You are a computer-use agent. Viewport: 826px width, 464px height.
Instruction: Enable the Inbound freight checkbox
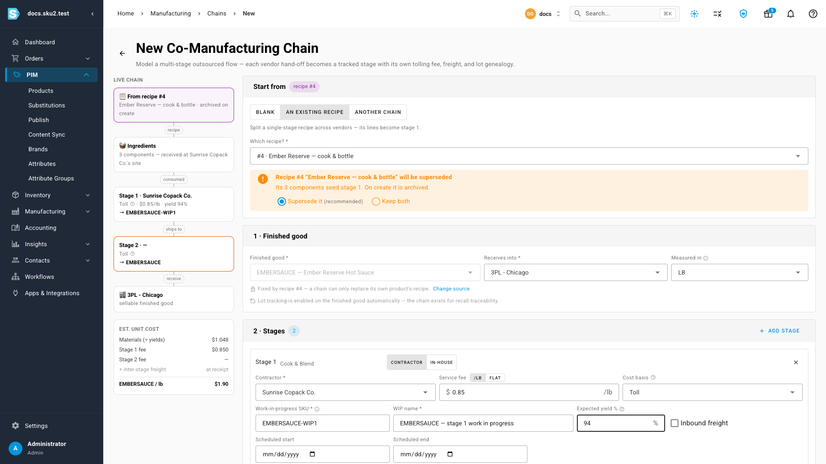[x=675, y=423]
